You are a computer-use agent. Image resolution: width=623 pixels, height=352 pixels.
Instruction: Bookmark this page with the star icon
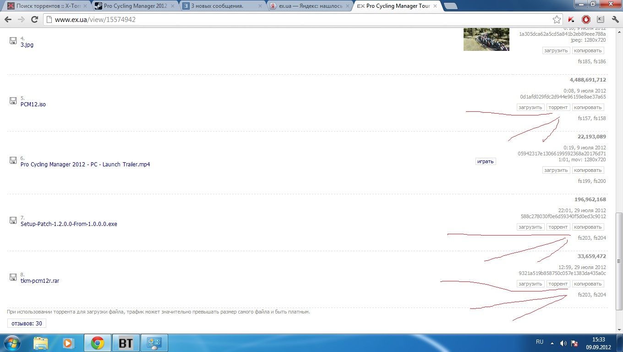[x=557, y=20]
